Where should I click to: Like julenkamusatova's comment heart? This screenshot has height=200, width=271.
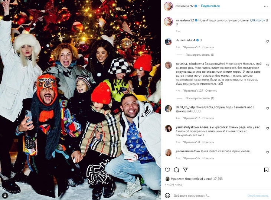pyautogui.click(x=268, y=152)
